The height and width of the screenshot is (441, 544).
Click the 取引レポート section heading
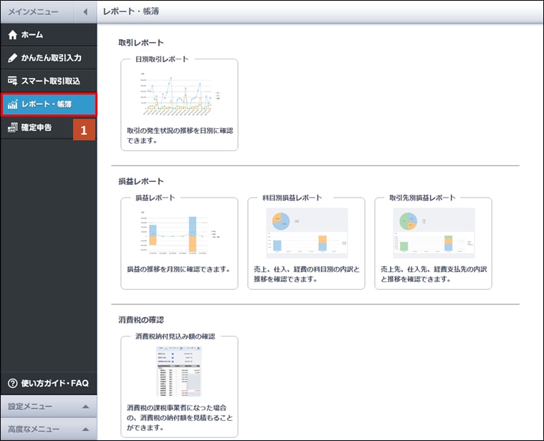tap(141, 43)
